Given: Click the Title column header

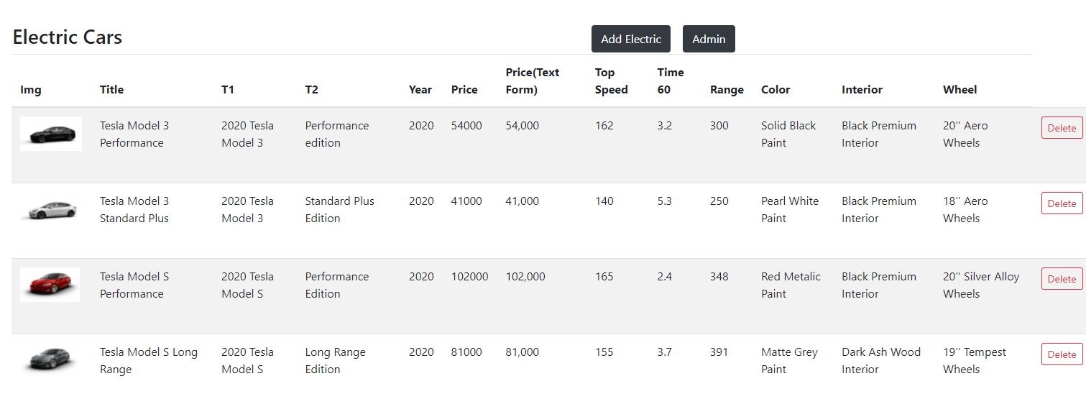Looking at the screenshot, I should click(111, 90).
